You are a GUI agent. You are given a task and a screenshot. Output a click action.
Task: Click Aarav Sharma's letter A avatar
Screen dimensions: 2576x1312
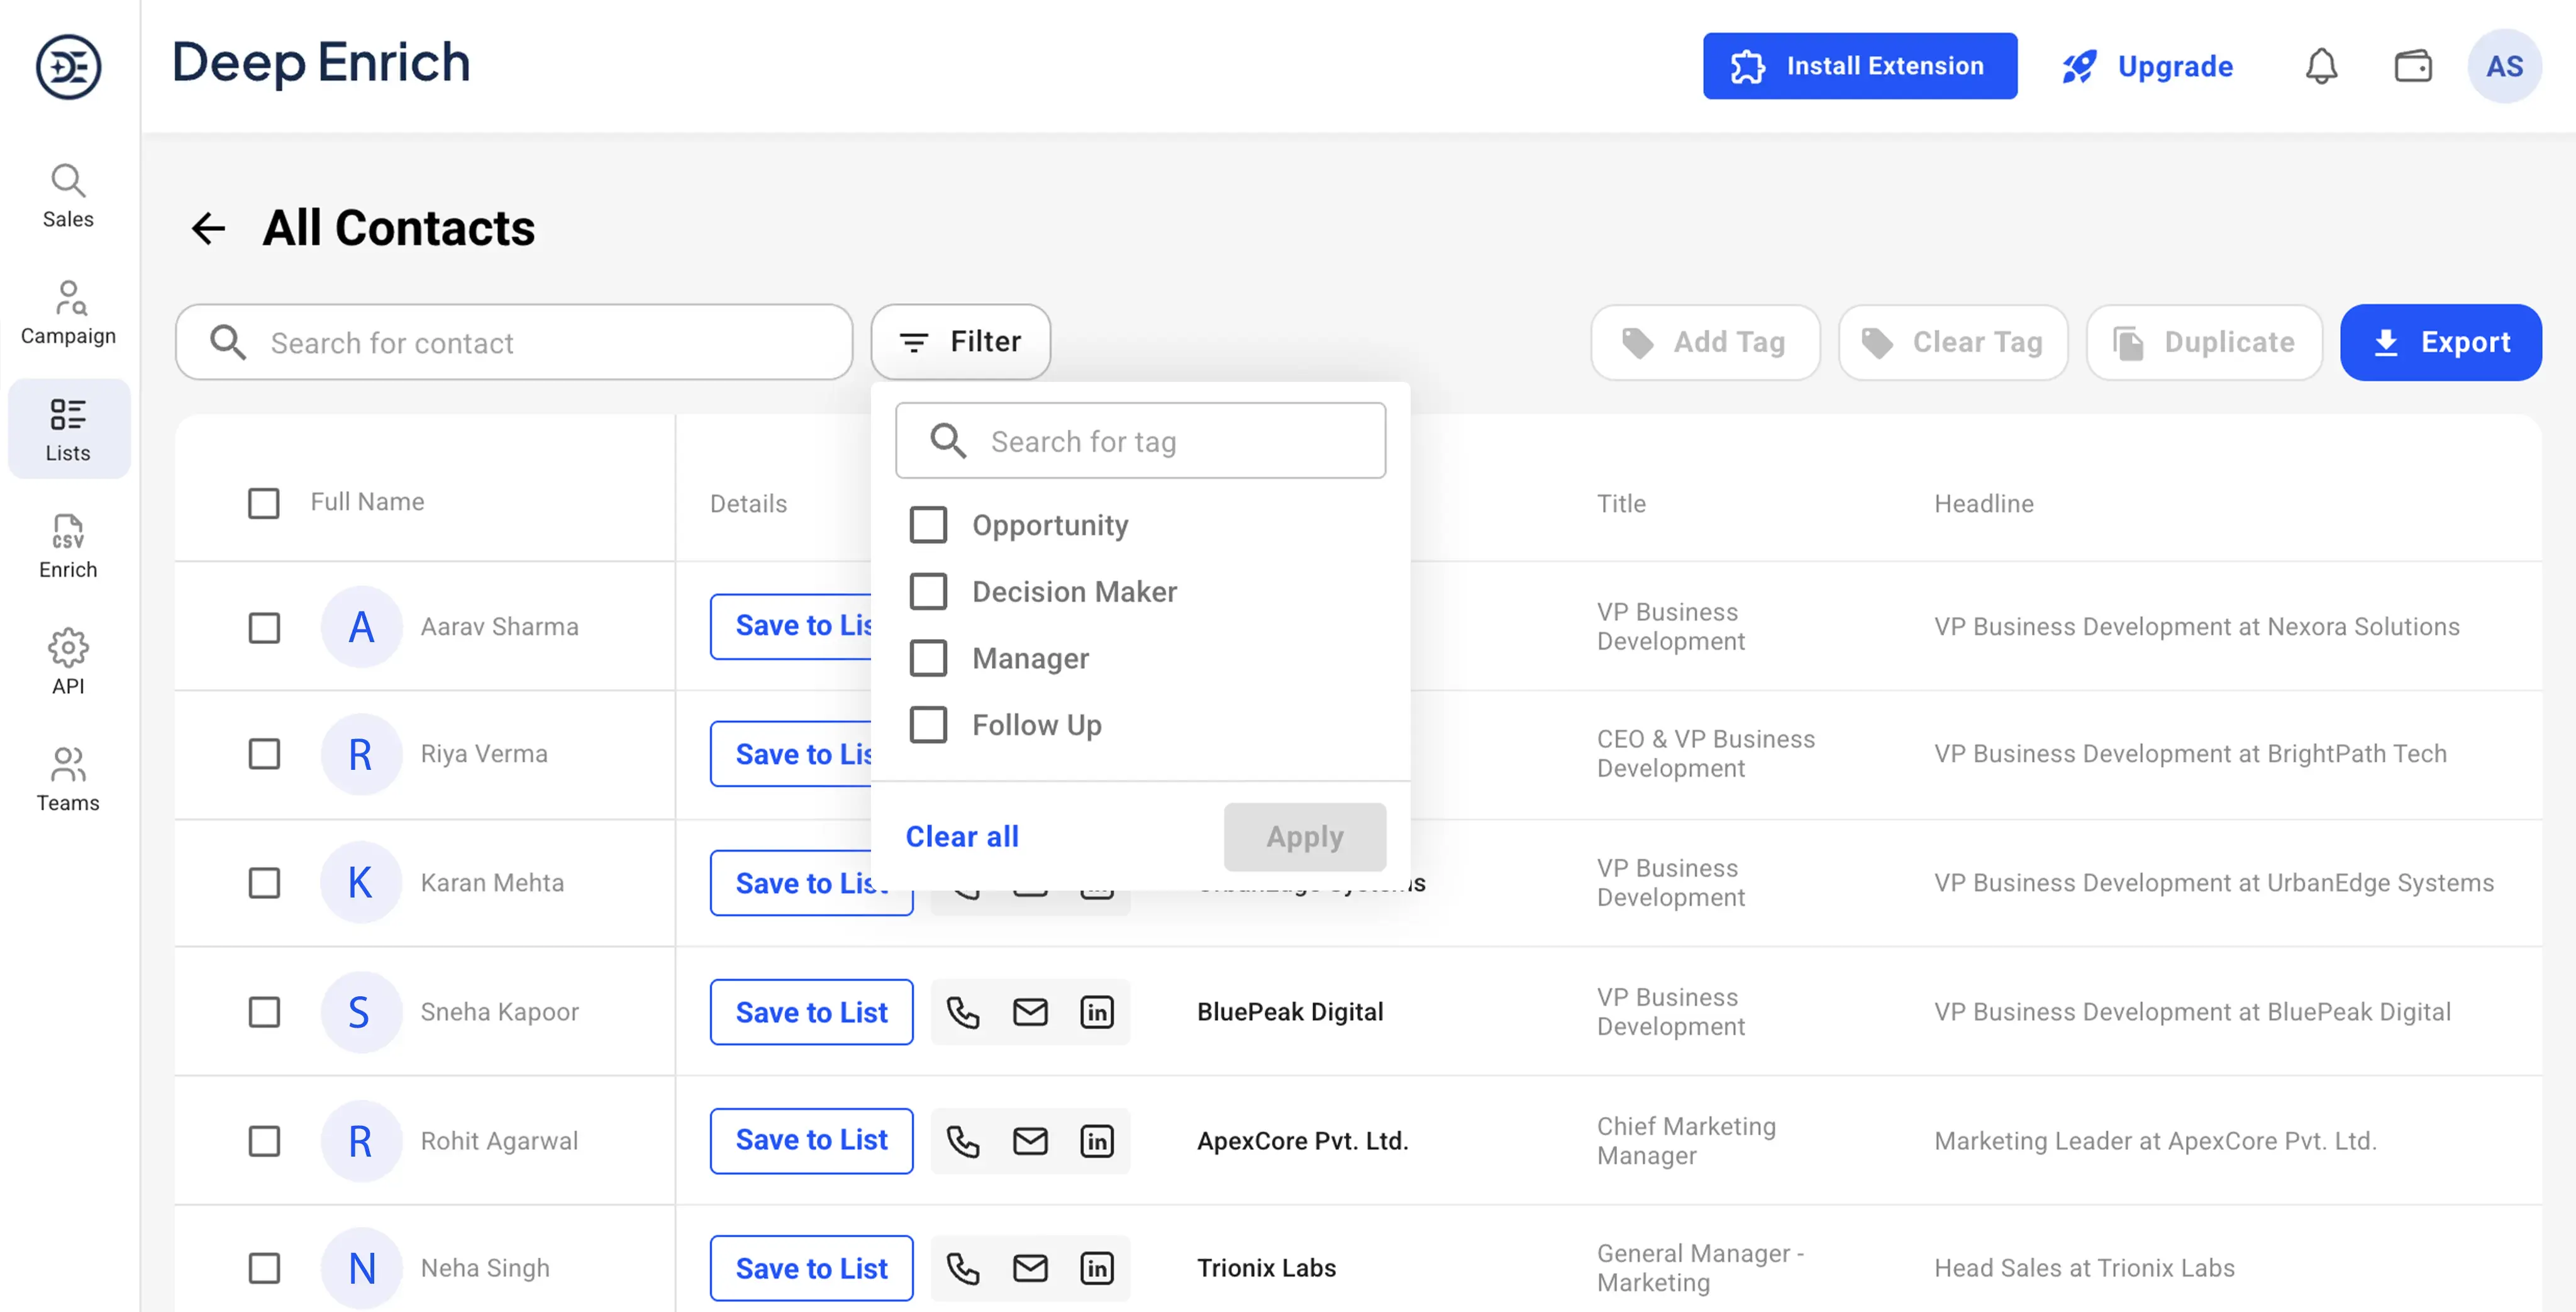(x=361, y=627)
